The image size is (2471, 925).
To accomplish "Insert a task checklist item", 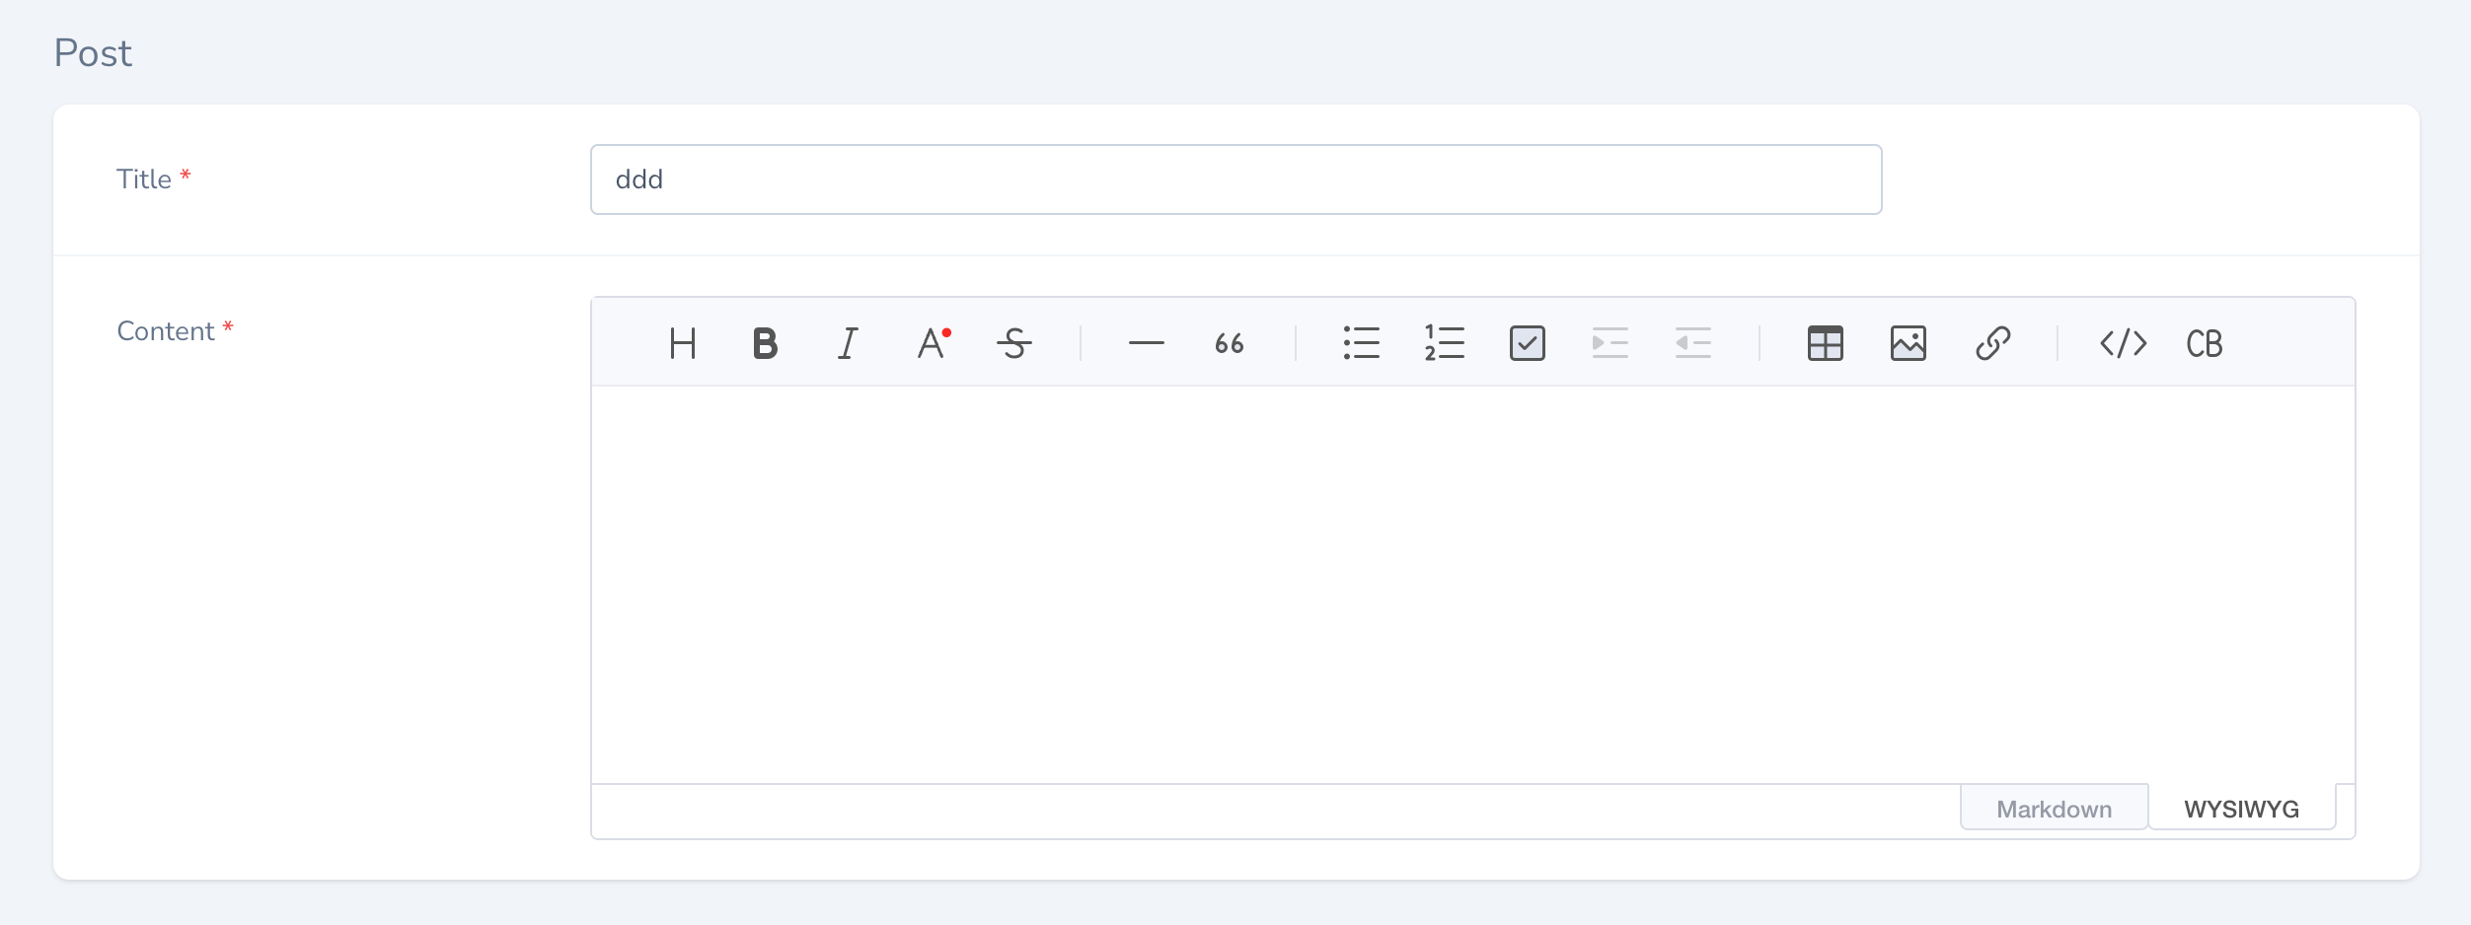I will pyautogui.click(x=1528, y=343).
